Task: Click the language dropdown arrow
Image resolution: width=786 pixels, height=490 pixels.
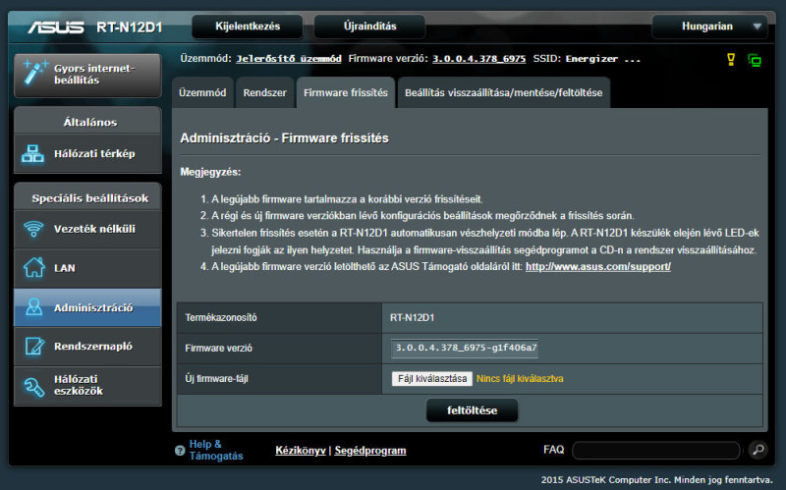Action: (x=757, y=27)
